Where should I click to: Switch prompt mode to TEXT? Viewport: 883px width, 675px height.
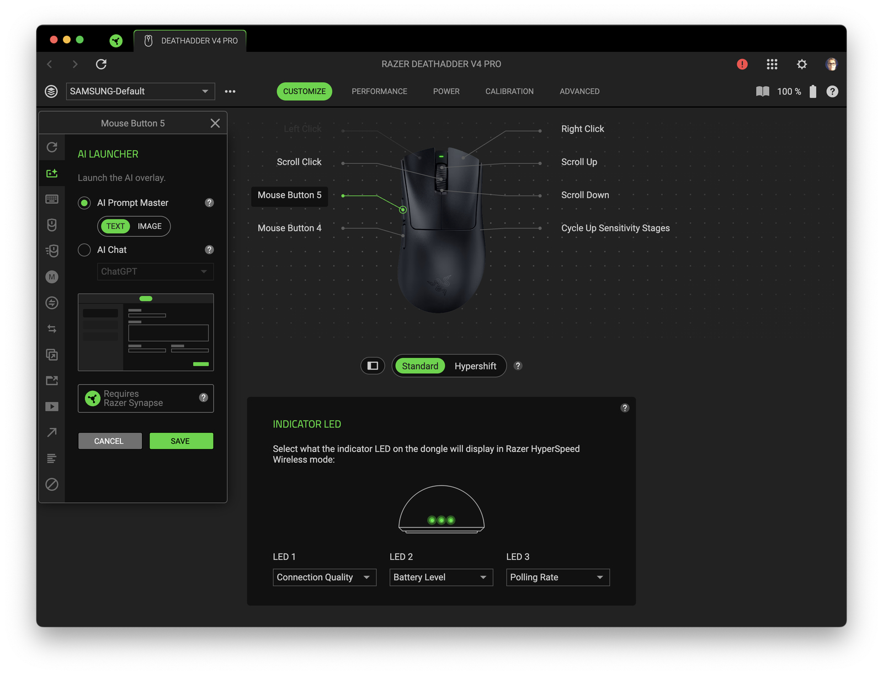(x=115, y=226)
